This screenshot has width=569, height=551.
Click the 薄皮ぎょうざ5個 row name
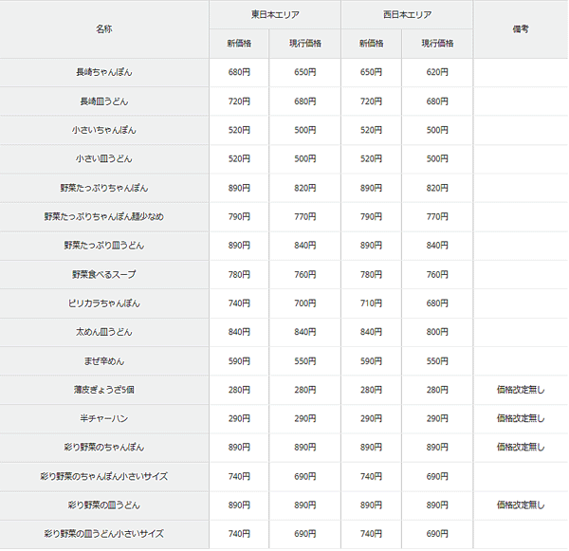pyautogui.click(x=104, y=390)
